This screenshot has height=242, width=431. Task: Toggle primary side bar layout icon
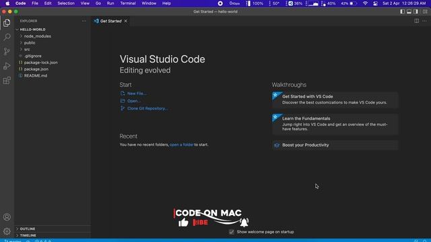[x=403, y=11]
